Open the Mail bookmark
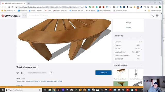165x92 pixels. 104,10
